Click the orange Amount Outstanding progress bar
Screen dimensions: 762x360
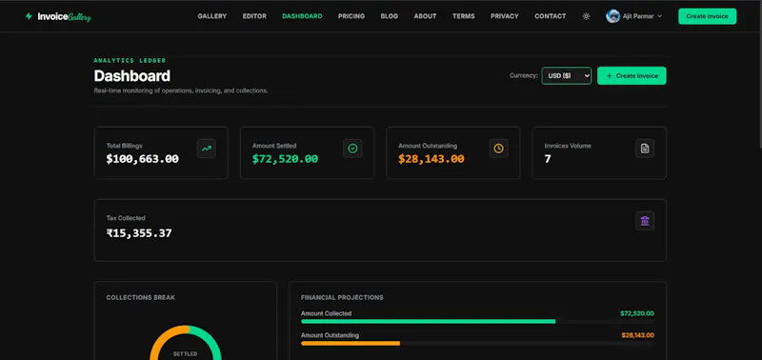point(351,344)
